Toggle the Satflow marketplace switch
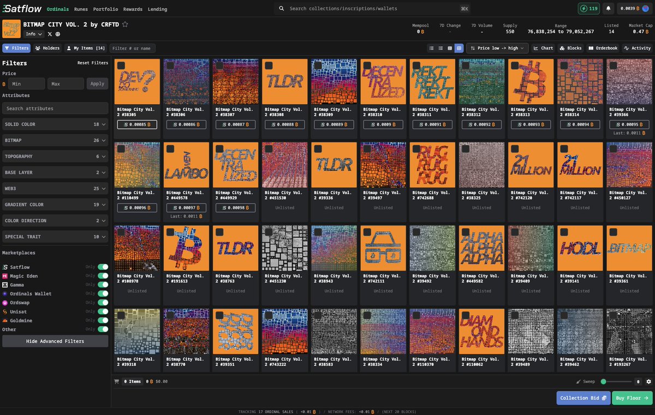The image size is (655, 415). (x=103, y=267)
